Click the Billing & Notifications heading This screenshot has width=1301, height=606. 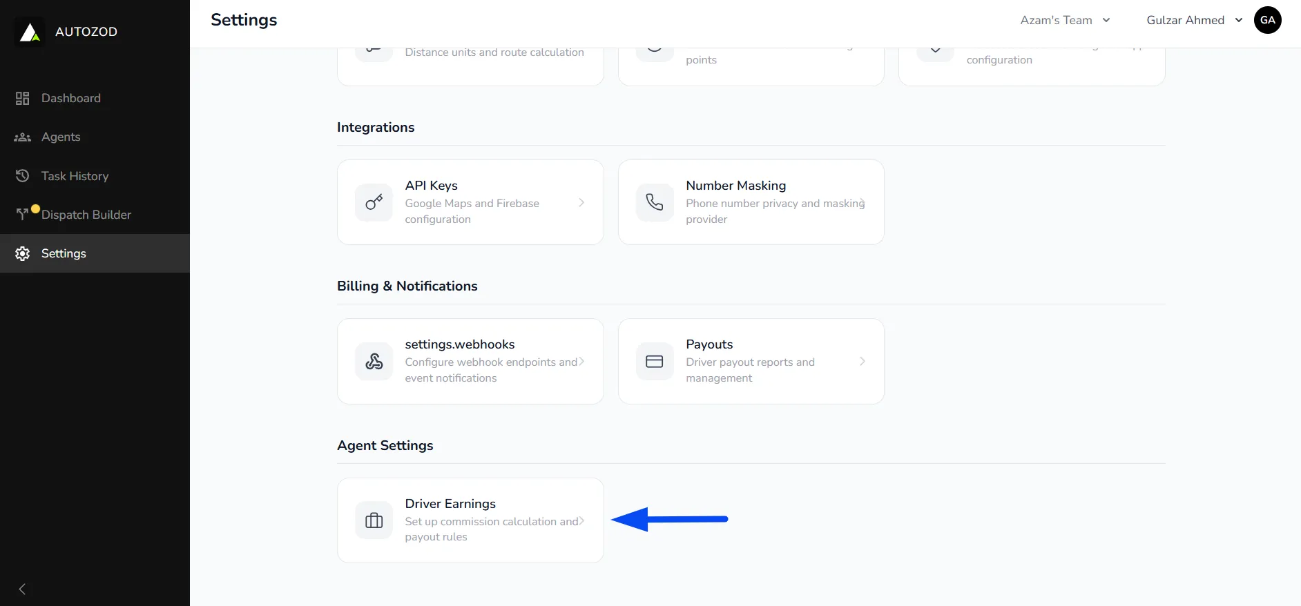point(407,286)
